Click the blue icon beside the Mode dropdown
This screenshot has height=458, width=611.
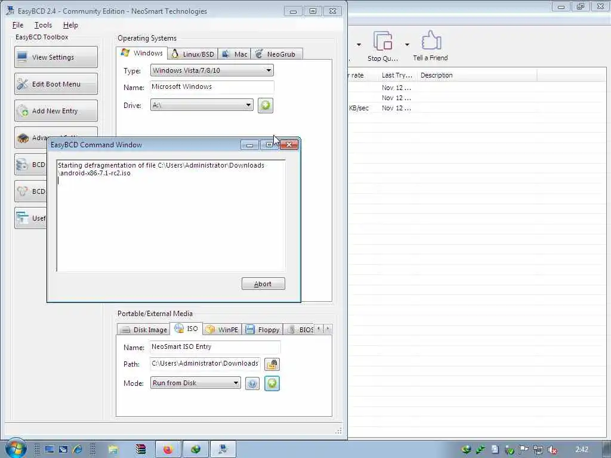tap(252, 384)
